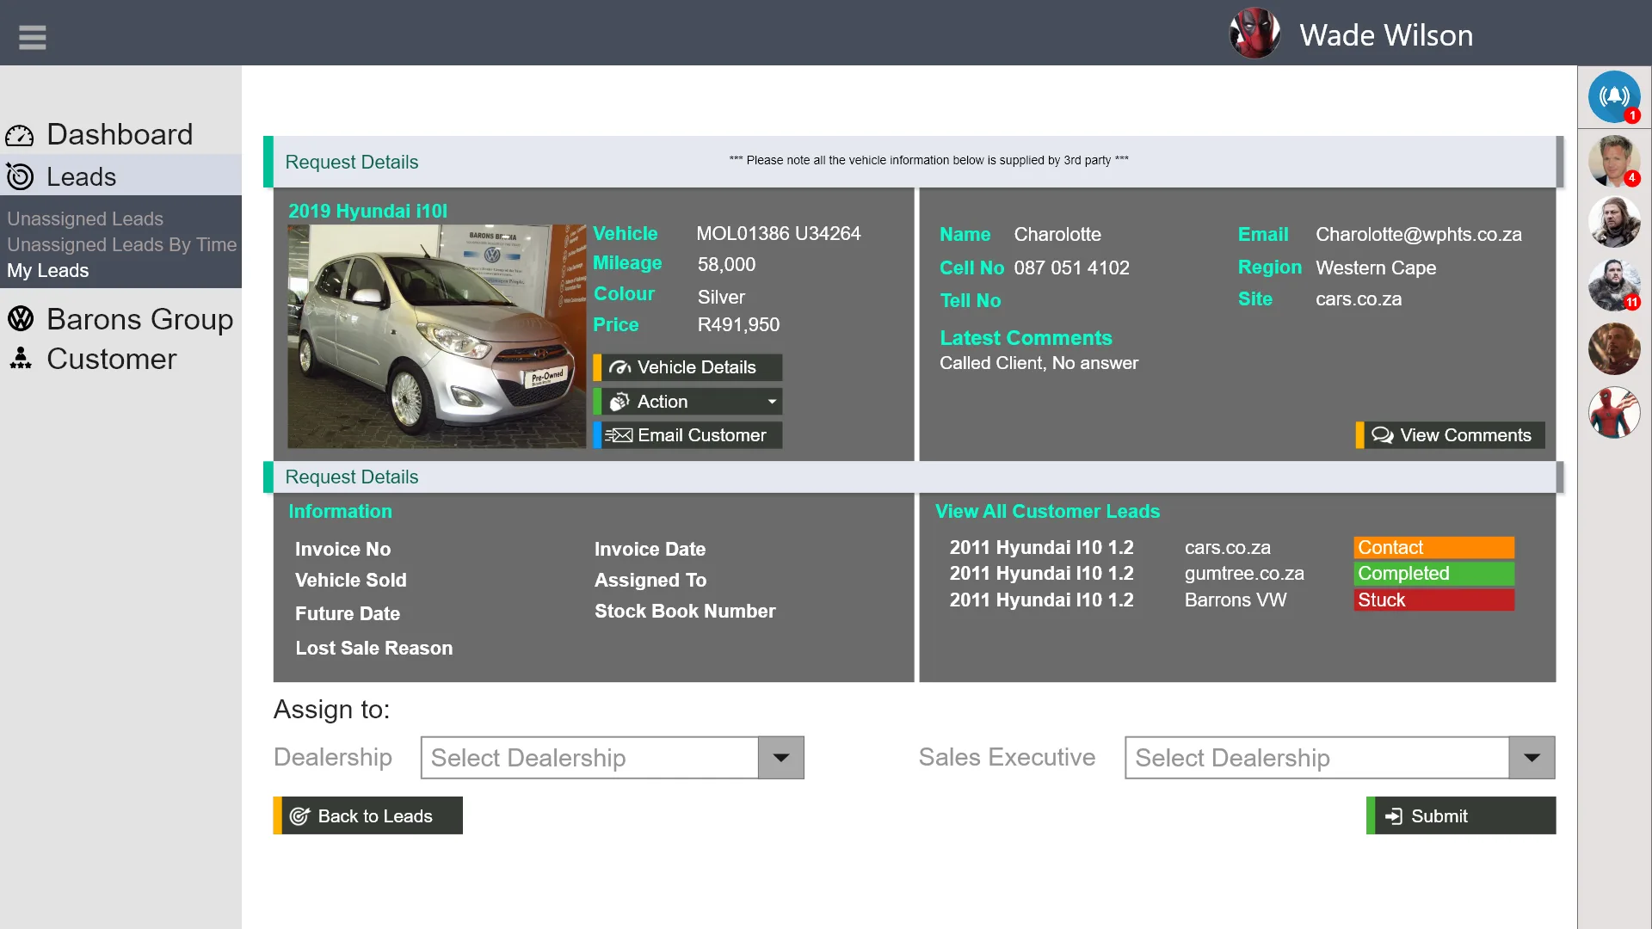
Task: Click the orange Contact status label
Action: point(1433,547)
